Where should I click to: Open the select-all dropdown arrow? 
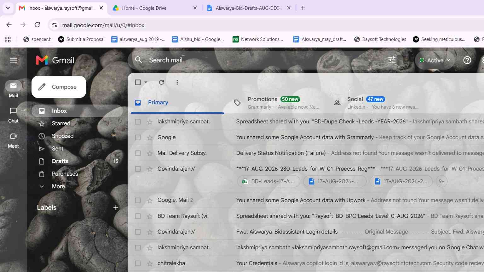pos(146,82)
